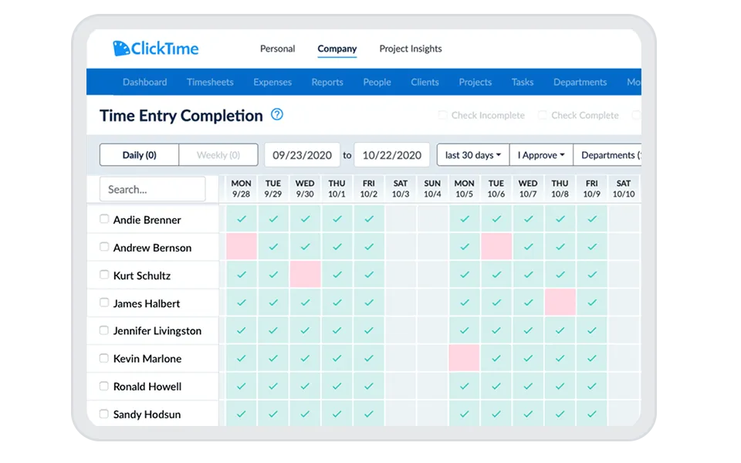This screenshot has height=463, width=741.
Task: Switch to the Personal tab
Action: click(x=277, y=48)
